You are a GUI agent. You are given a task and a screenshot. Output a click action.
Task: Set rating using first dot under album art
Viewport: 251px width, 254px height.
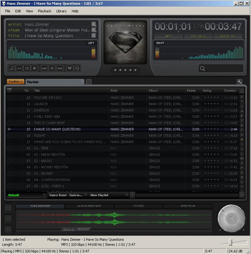coord(116,70)
